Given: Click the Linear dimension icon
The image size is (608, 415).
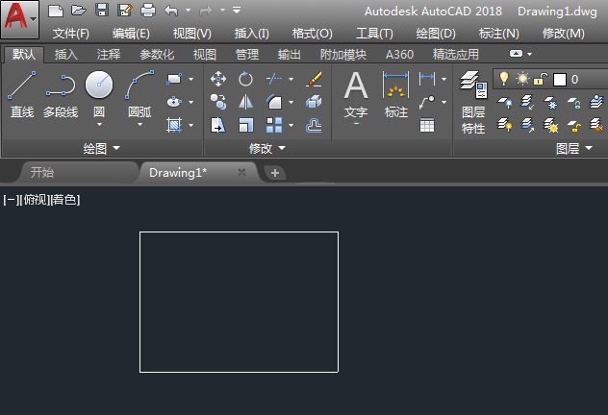Looking at the screenshot, I should (x=427, y=79).
